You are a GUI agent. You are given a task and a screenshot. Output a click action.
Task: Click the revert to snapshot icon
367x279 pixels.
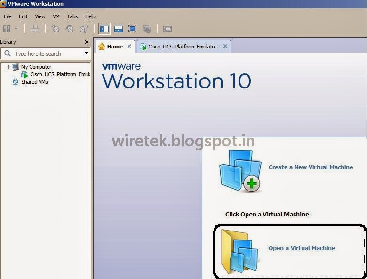pos(70,29)
